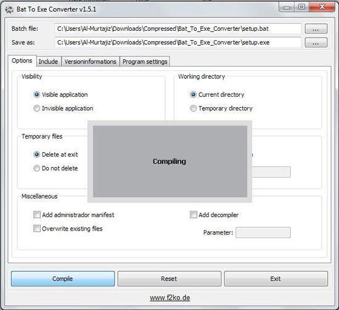Browse for the Batch file path
Image resolution: width=339 pixels, height=310 pixels.
316,29
